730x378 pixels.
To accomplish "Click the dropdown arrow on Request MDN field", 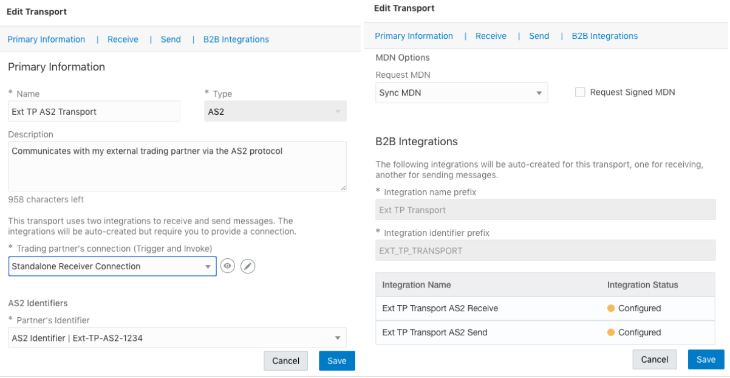I will (x=539, y=92).
